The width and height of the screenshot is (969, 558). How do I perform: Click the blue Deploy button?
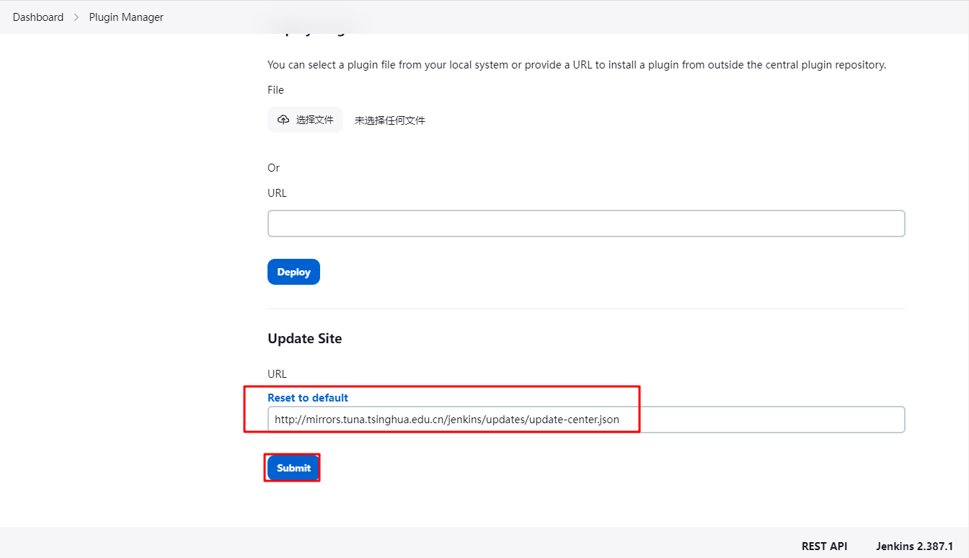pos(293,272)
